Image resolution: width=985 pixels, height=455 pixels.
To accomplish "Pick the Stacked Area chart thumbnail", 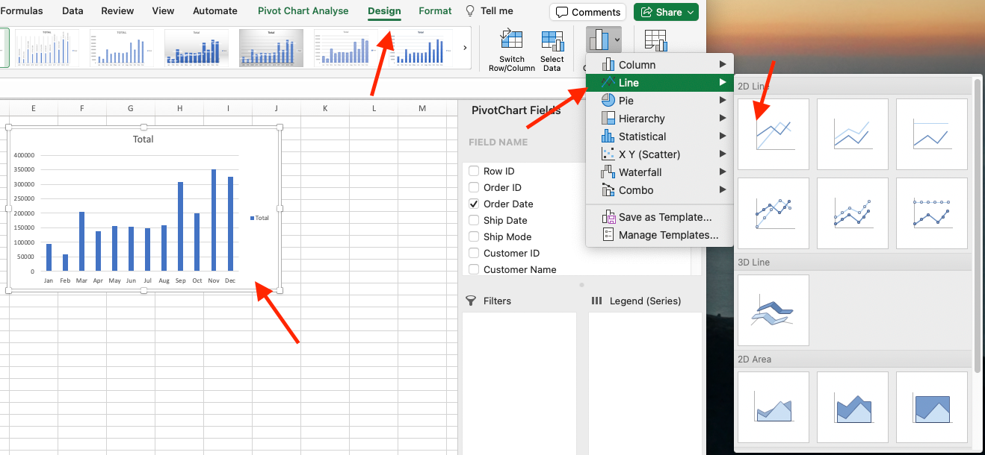I will tap(853, 407).
